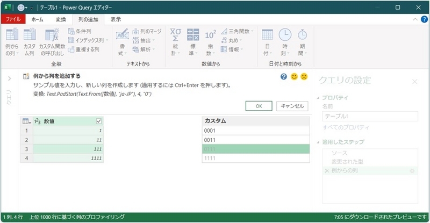Collapse the 適用したステップ section

point(318,142)
